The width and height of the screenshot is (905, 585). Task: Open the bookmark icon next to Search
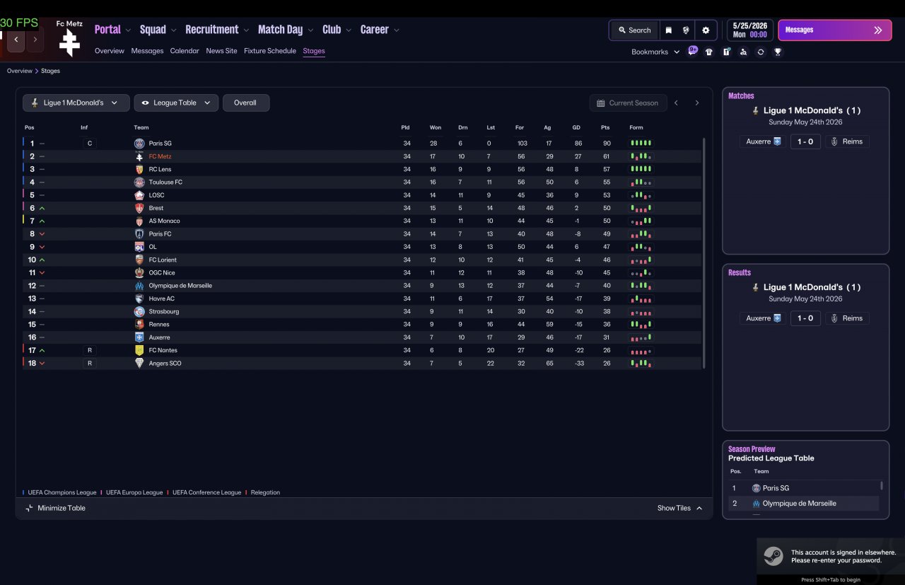[x=668, y=30]
